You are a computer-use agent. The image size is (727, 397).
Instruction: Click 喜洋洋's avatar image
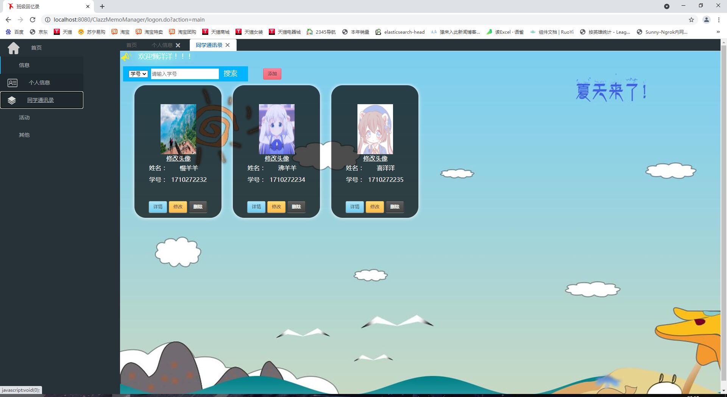pos(375,129)
